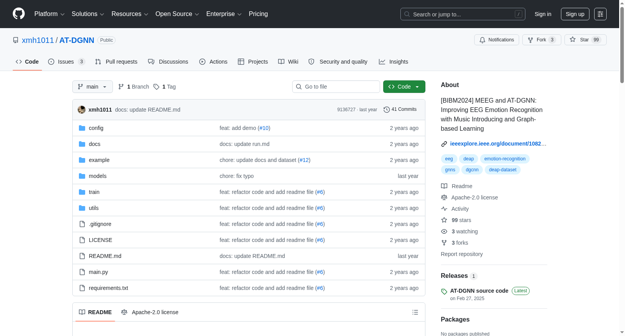Switch to the Discussions tab
Viewport: 625px width, 336px height.
click(168, 62)
